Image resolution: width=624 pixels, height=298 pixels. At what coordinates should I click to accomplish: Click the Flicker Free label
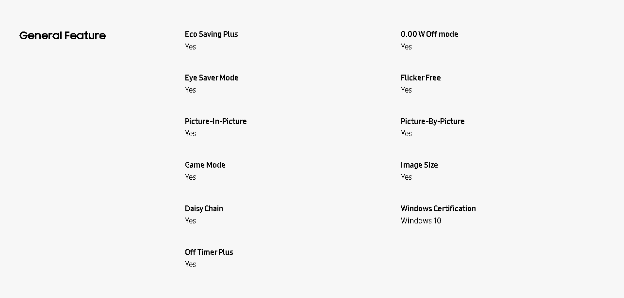pos(421,78)
